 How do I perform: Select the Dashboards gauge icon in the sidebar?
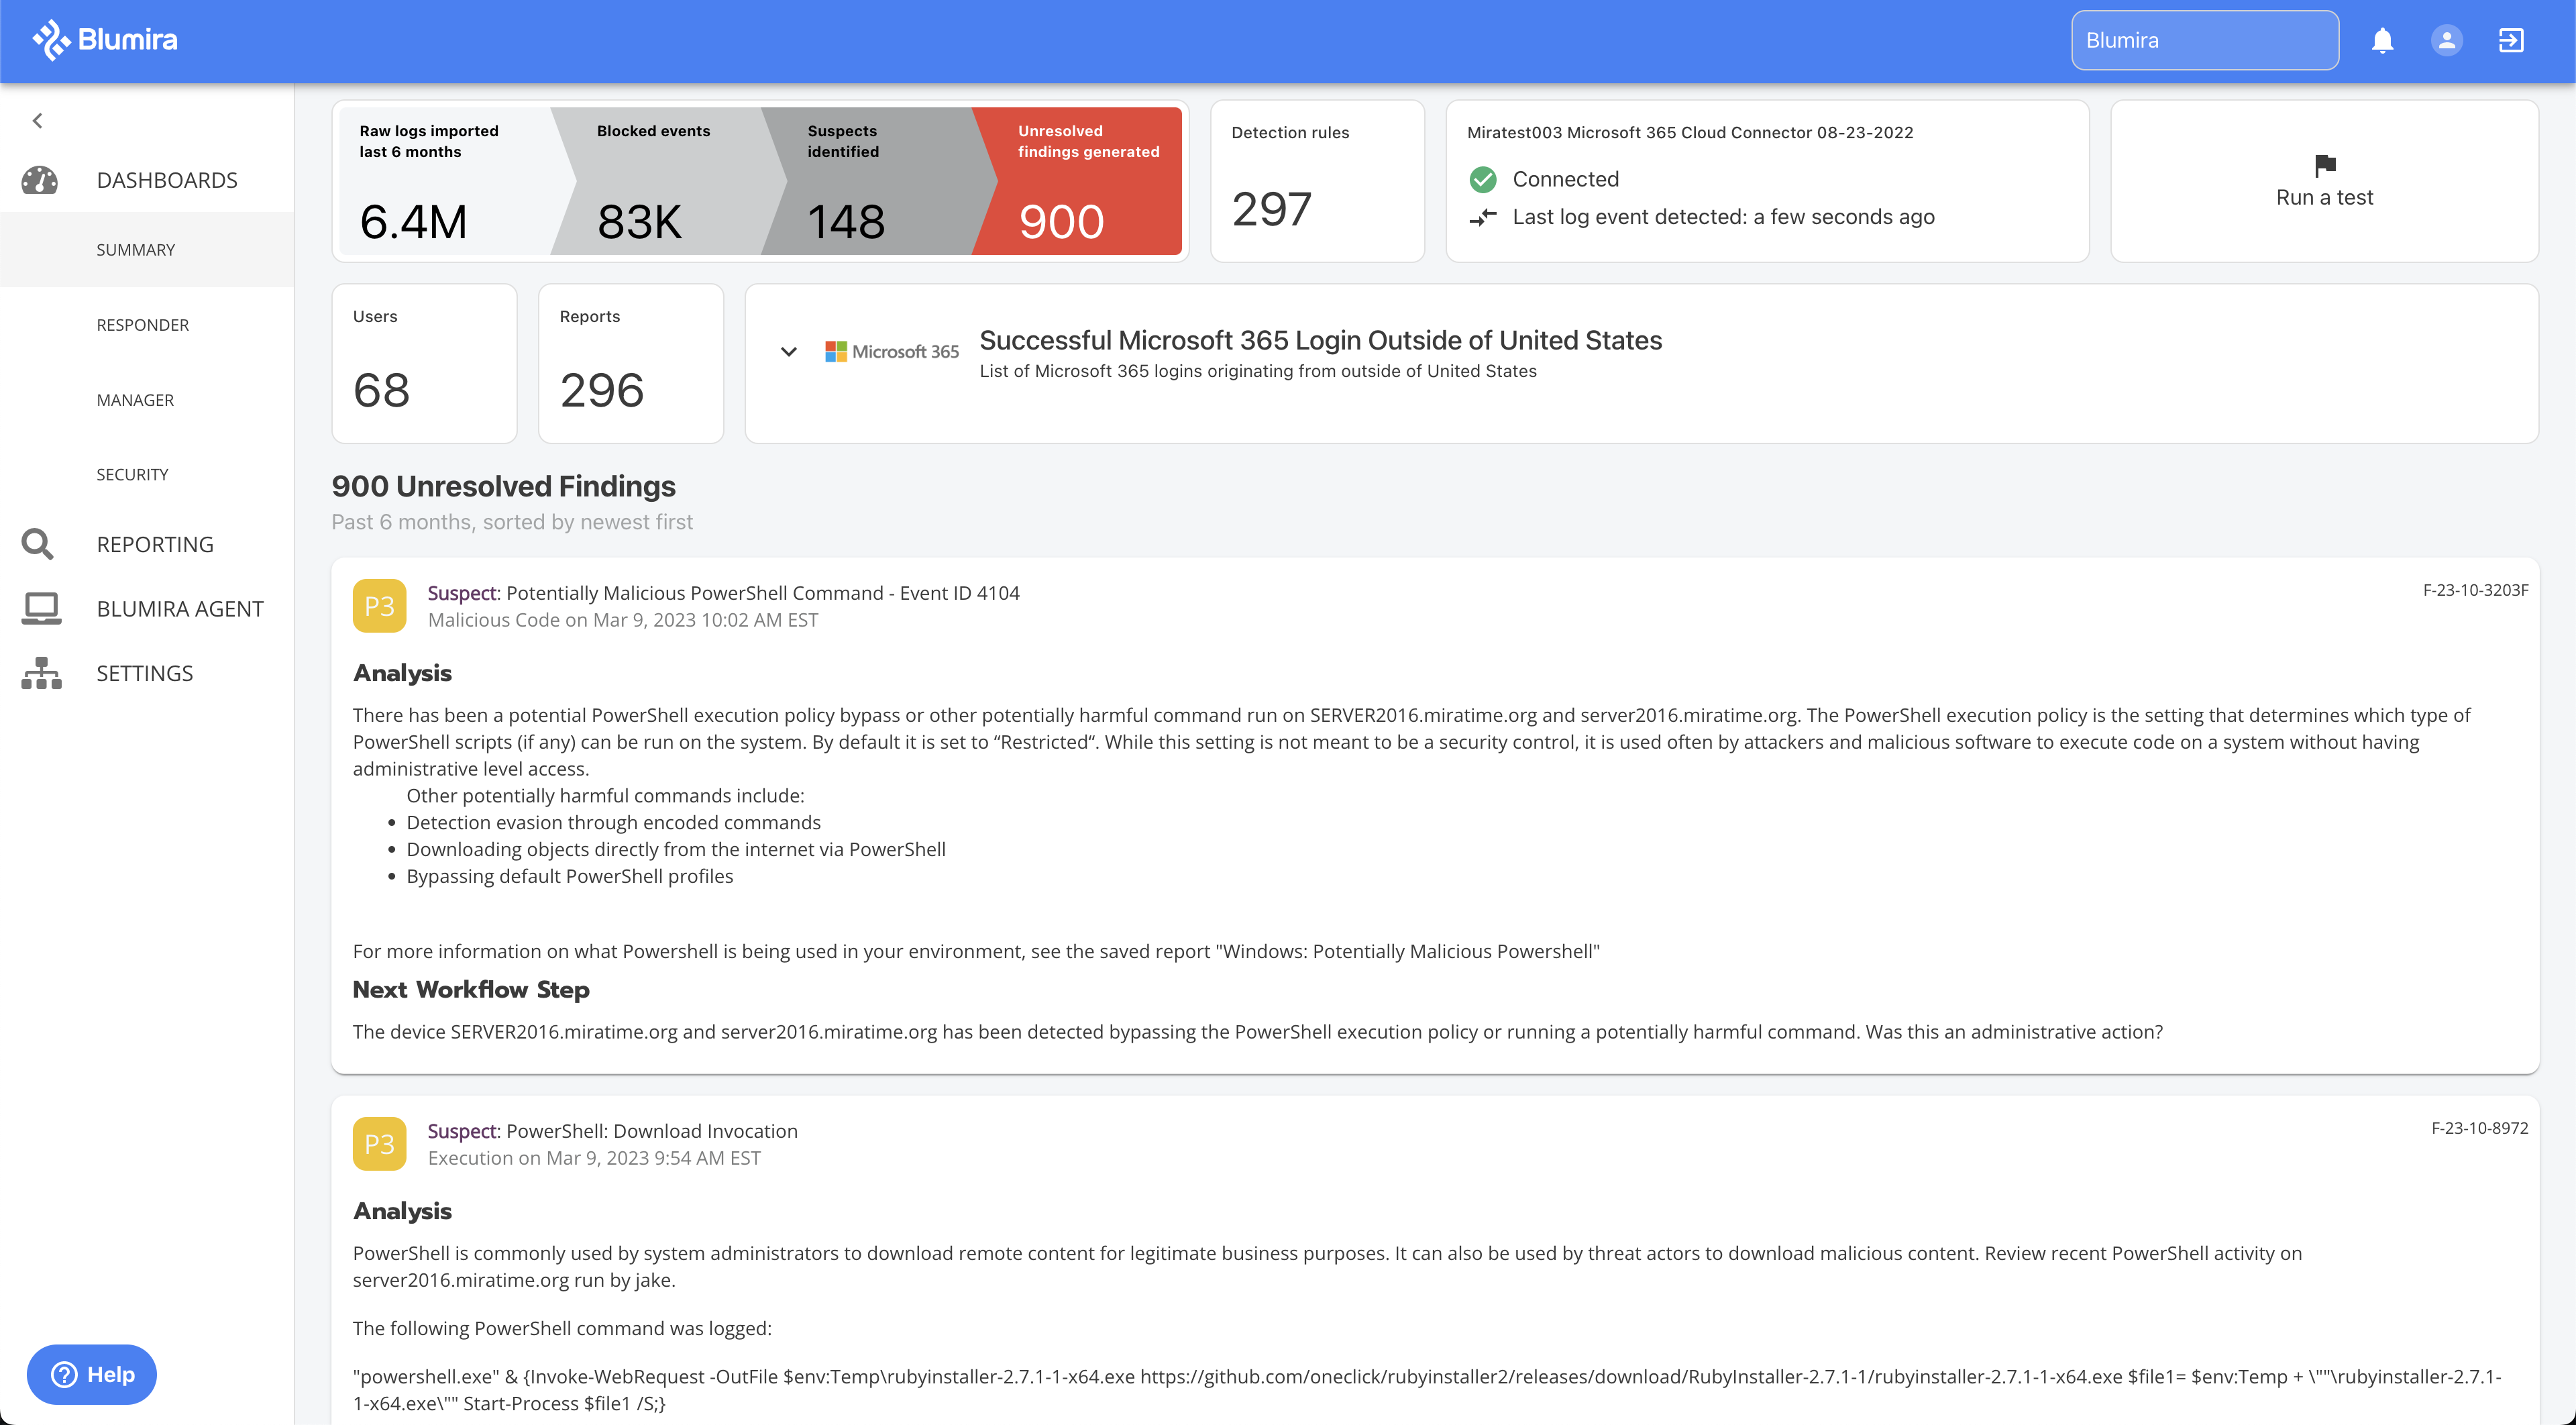tap(40, 180)
